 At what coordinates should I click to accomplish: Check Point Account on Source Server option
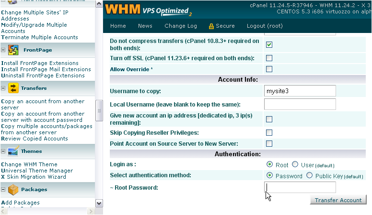(269, 143)
